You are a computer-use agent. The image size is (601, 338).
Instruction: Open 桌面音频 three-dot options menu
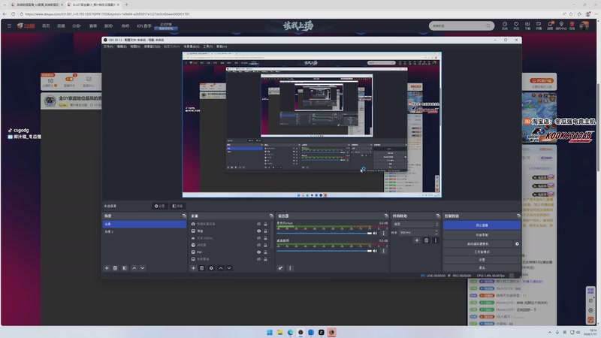(383, 251)
